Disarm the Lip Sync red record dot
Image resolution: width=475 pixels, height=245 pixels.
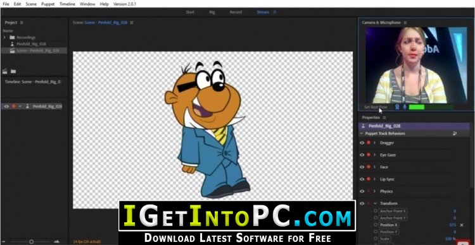pyautogui.click(x=369, y=179)
